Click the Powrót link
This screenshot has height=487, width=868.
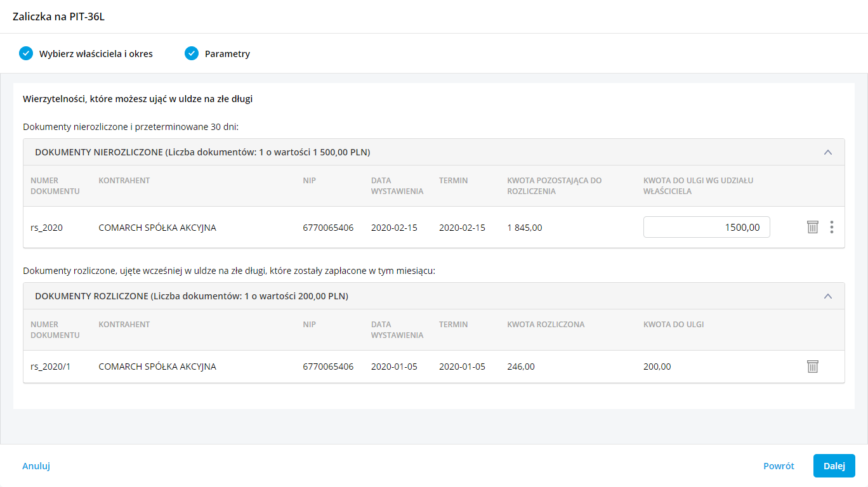tap(779, 465)
